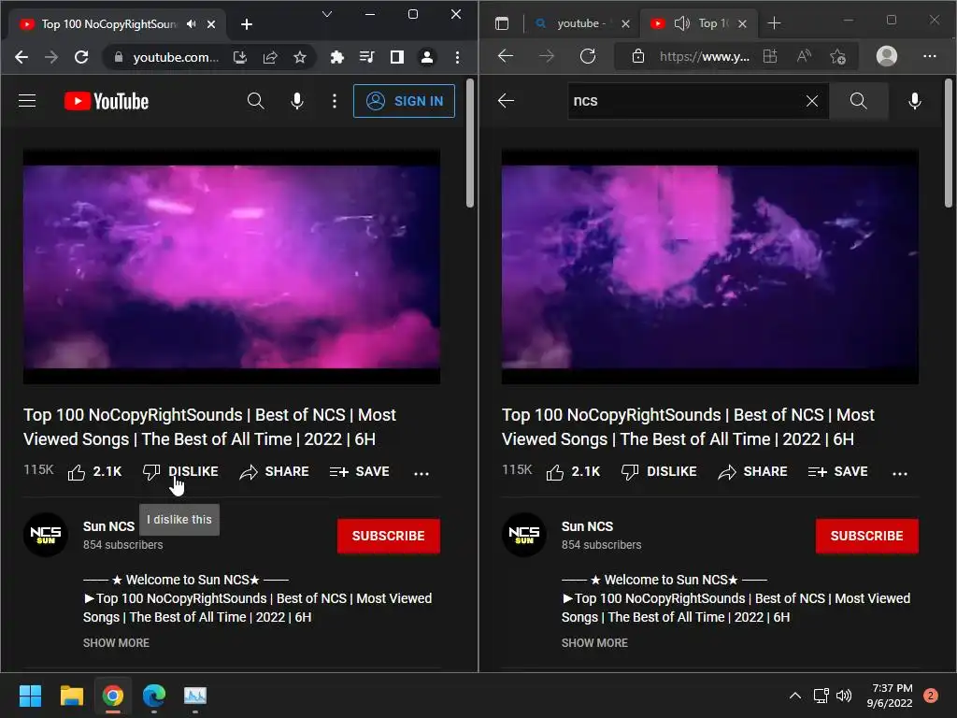Click SAVE under the Chrome video

coord(360,472)
